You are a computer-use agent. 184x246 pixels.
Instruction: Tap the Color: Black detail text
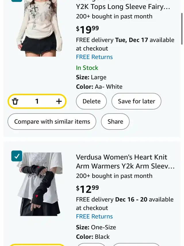(93, 237)
